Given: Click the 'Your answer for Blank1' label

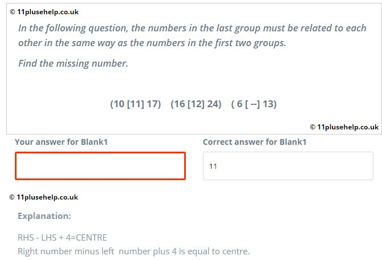Looking at the screenshot, I should pyautogui.click(x=61, y=142).
